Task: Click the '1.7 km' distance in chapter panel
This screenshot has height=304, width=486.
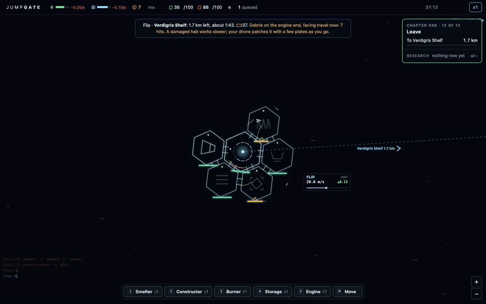Action: tap(470, 40)
